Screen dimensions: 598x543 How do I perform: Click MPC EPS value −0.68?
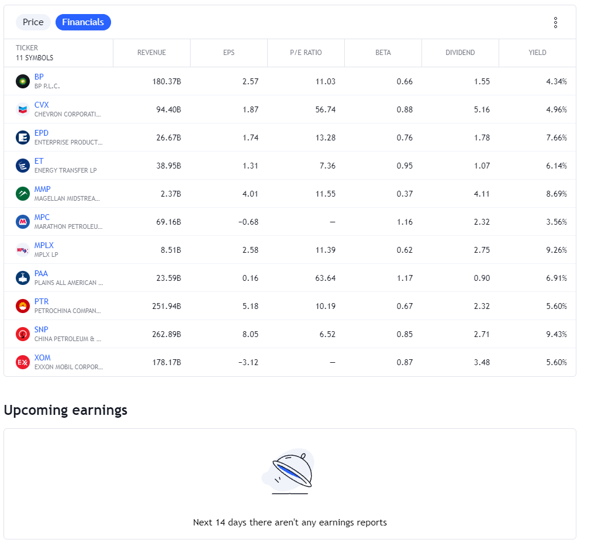click(248, 222)
